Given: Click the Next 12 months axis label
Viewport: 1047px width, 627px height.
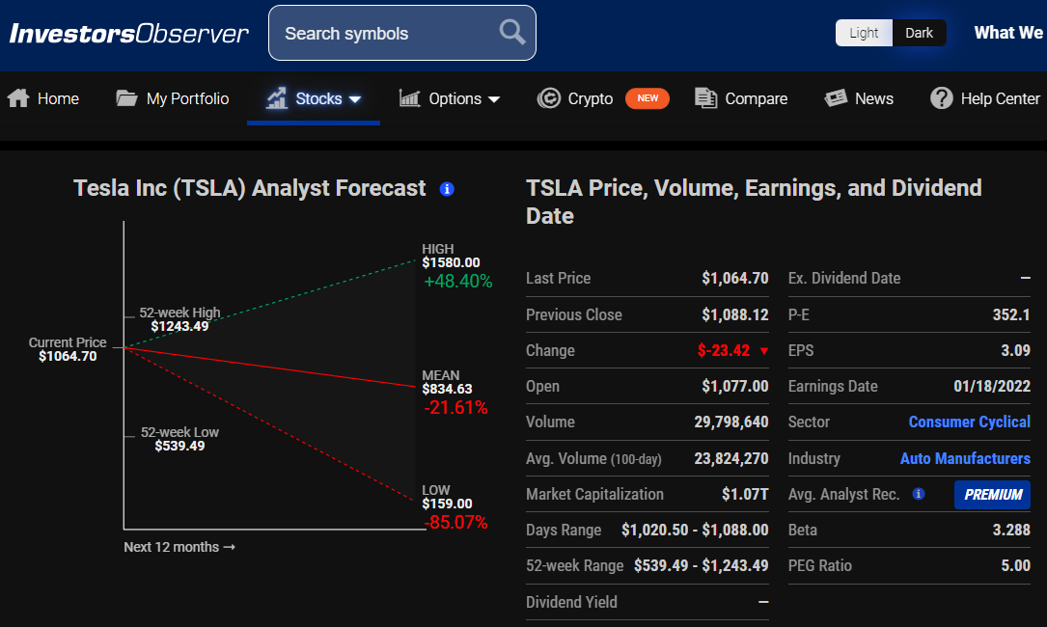Looking at the screenshot, I should pyautogui.click(x=179, y=547).
